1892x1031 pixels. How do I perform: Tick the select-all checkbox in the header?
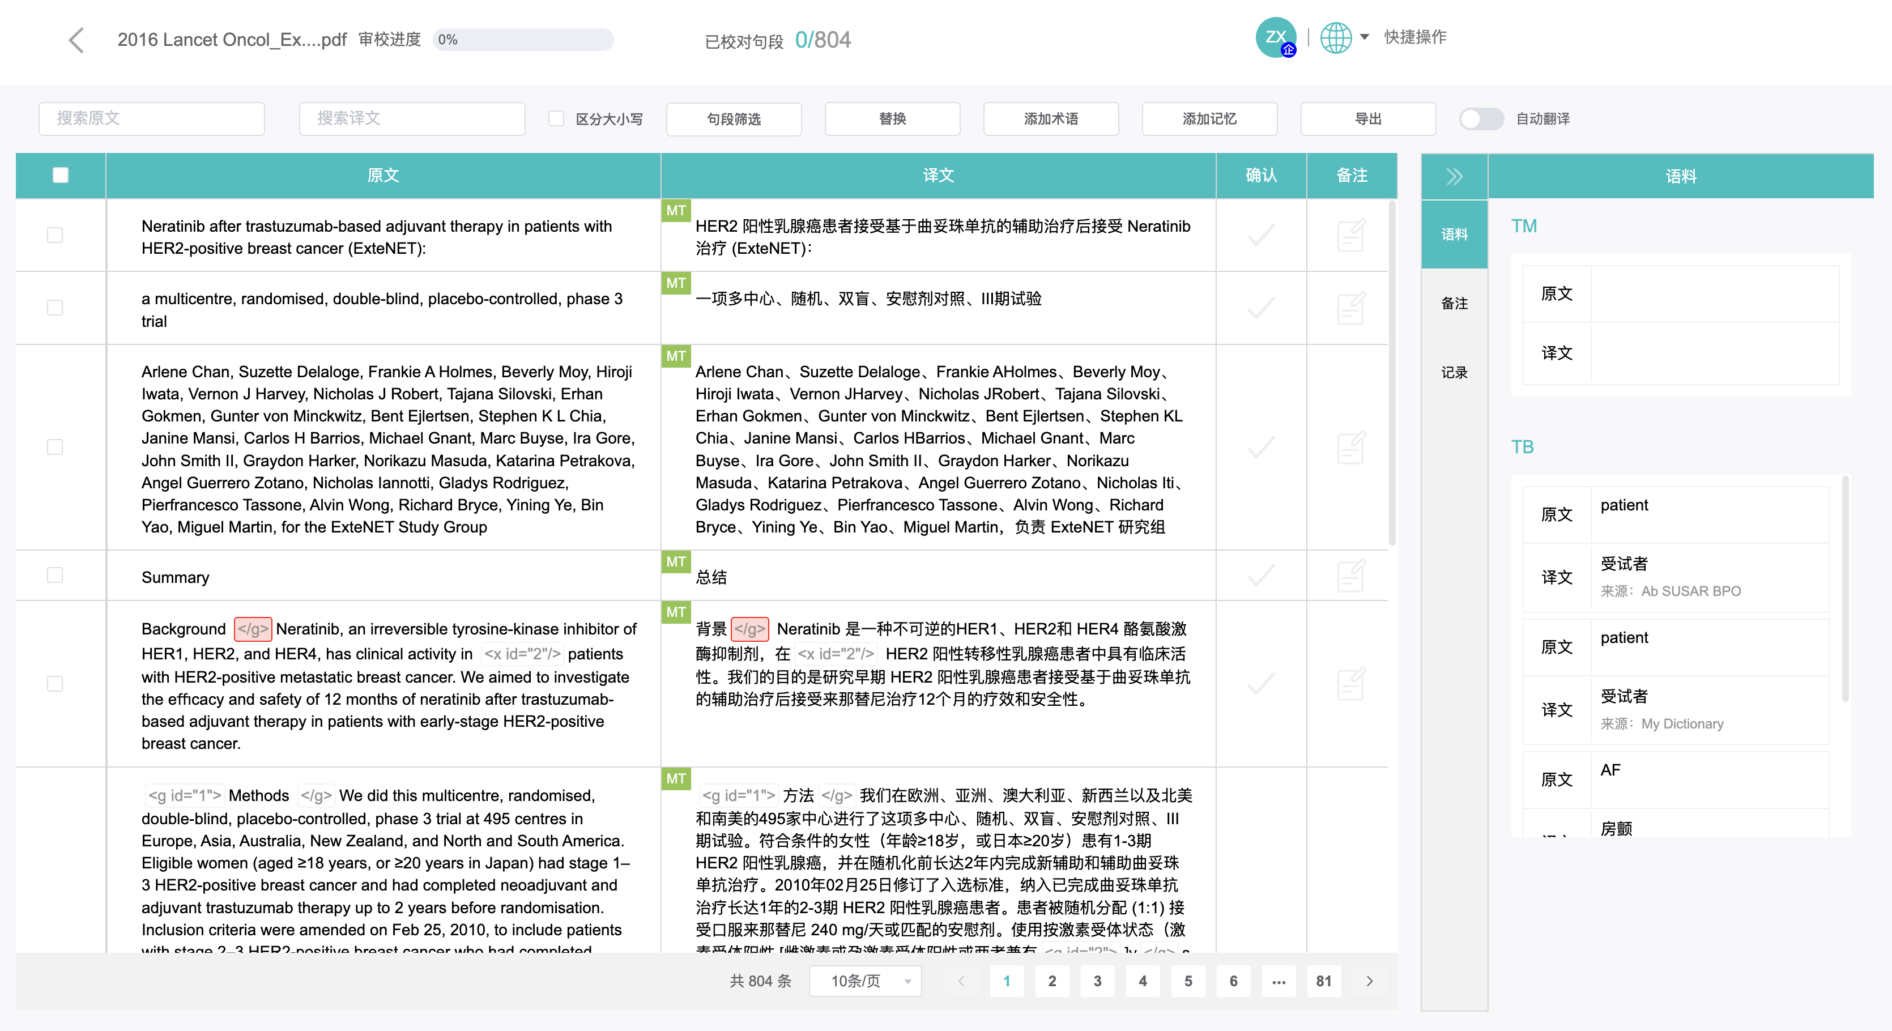60,175
